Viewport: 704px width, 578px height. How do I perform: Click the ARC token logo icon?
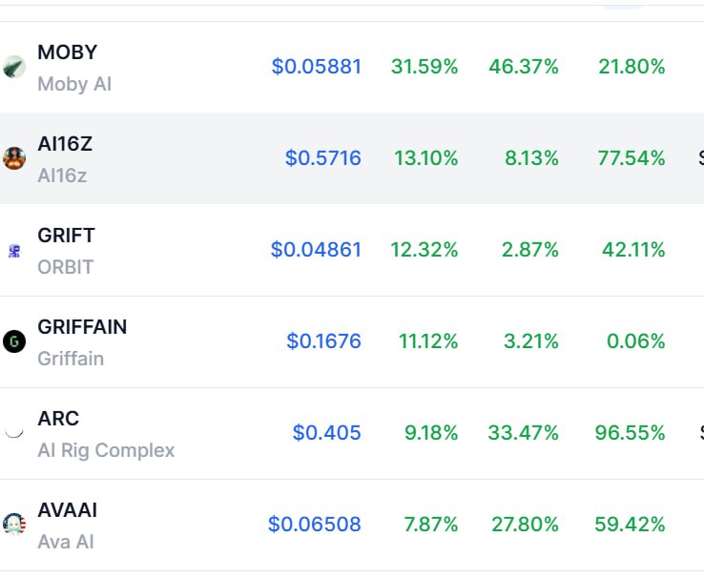14,433
